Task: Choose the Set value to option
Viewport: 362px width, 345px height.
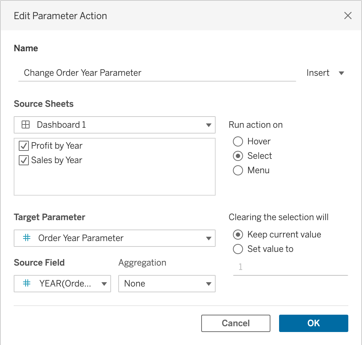Action: coord(238,249)
